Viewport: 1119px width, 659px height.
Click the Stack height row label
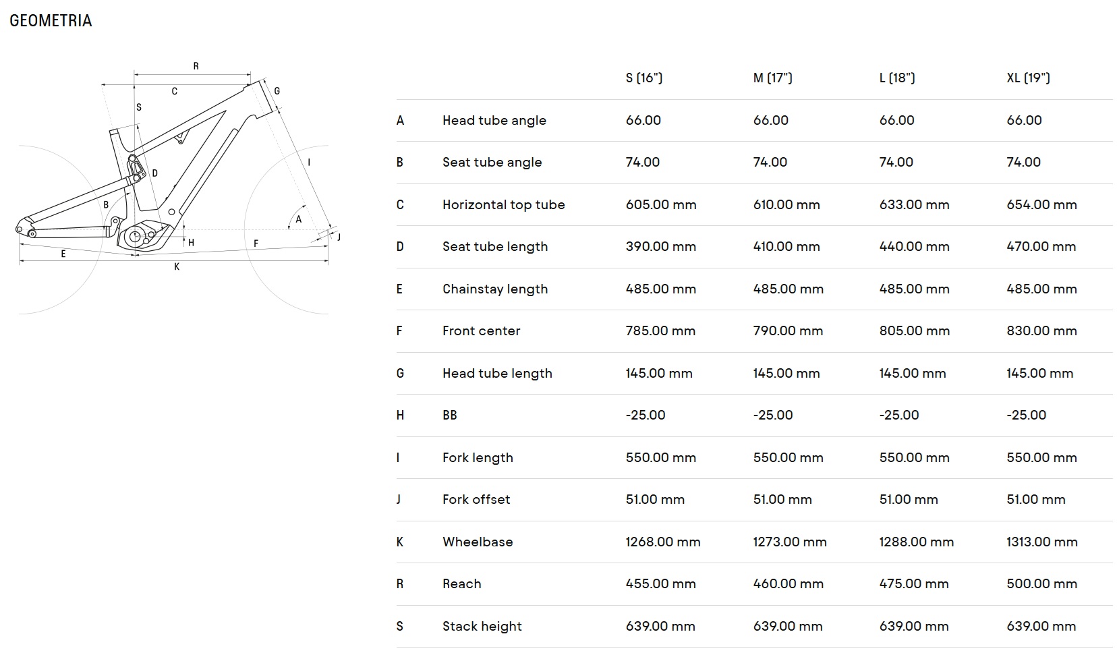pyautogui.click(x=482, y=627)
